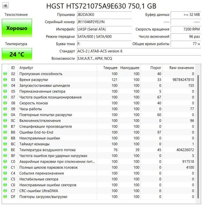Click the status dot for Нестабильные сектора

point(5,179)
